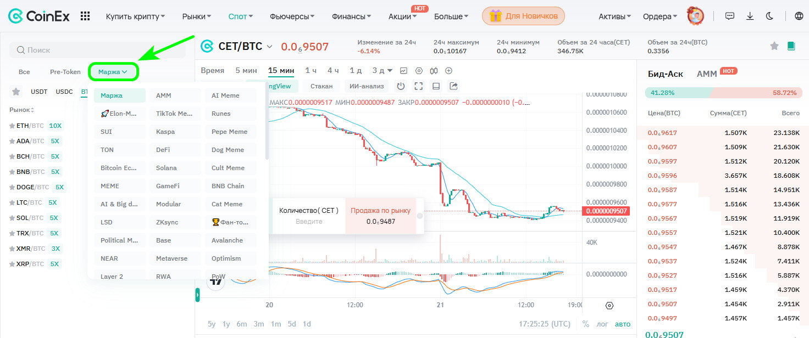Screen dimensions: 809x338
Task: Expand the Спот menu
Action: click(241, 16)
